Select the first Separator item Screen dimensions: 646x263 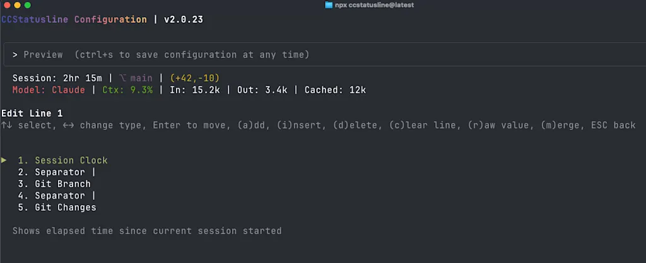pos(57,172)
